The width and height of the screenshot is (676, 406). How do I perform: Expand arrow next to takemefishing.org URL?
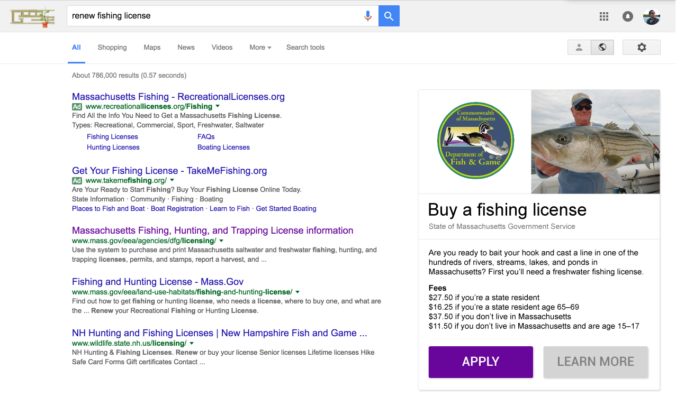pos(172,180)
